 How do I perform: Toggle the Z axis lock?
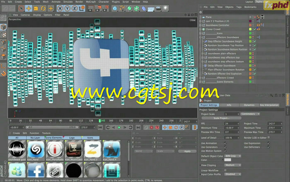click(x=75, y=8)
